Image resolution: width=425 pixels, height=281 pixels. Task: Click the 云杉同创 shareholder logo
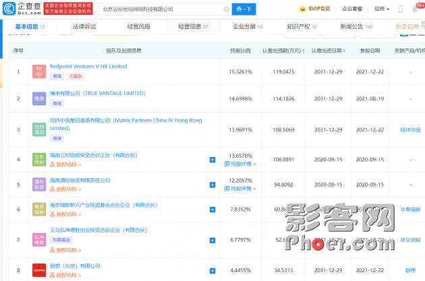click(39, 160)
